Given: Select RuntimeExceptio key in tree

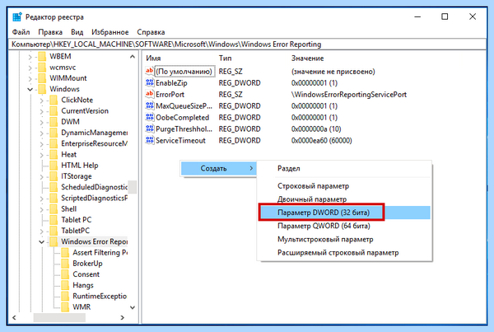Looking at the screenshot, I should pos(100,296).
